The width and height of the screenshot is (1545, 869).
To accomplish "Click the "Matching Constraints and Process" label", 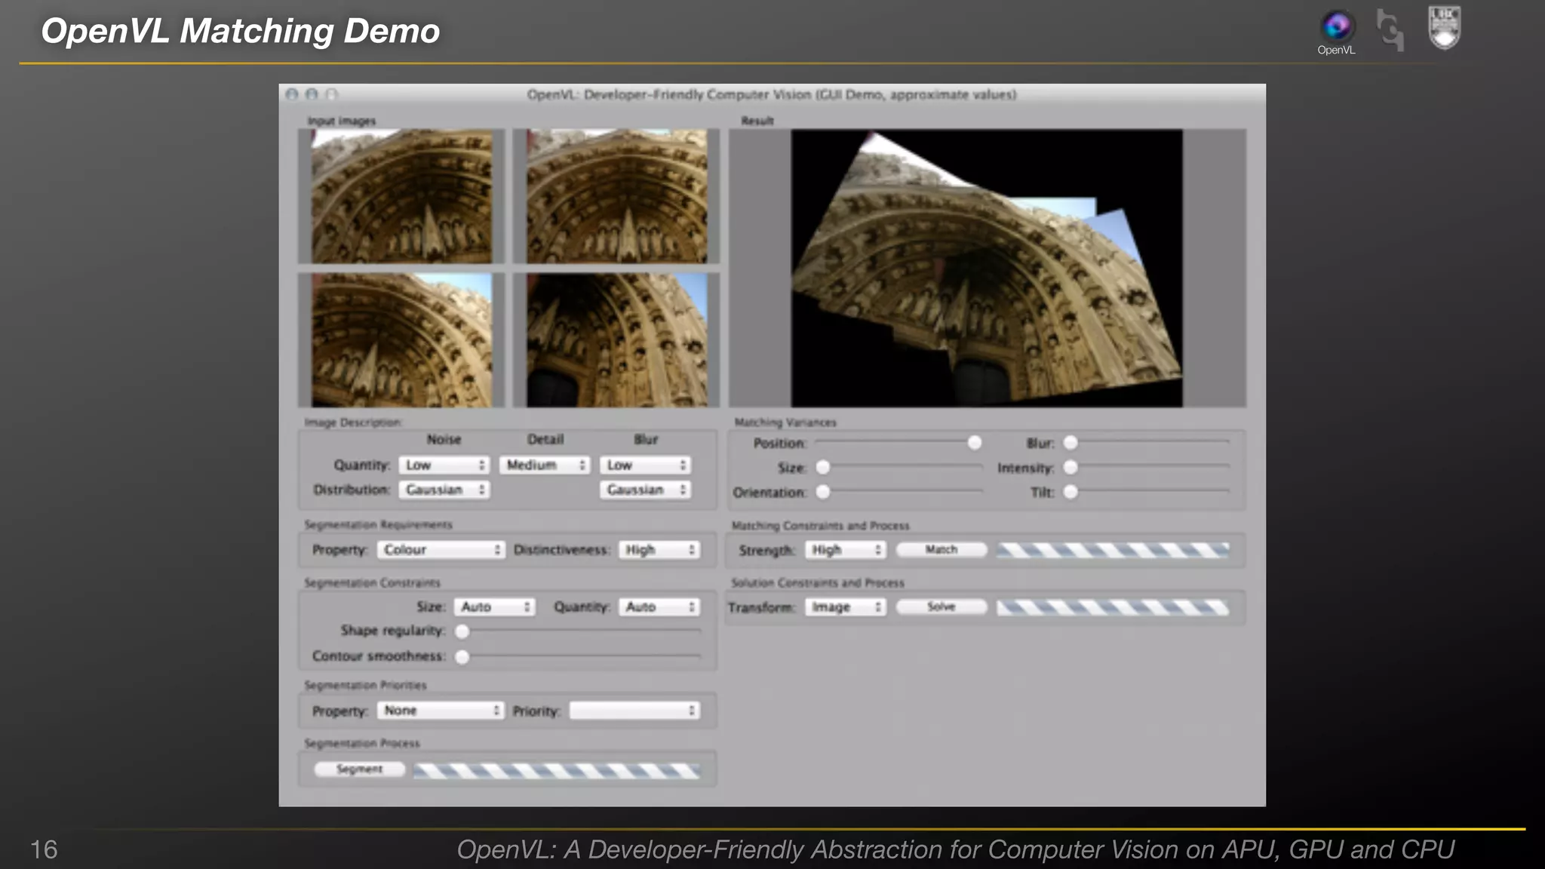I will coord(821,525).
